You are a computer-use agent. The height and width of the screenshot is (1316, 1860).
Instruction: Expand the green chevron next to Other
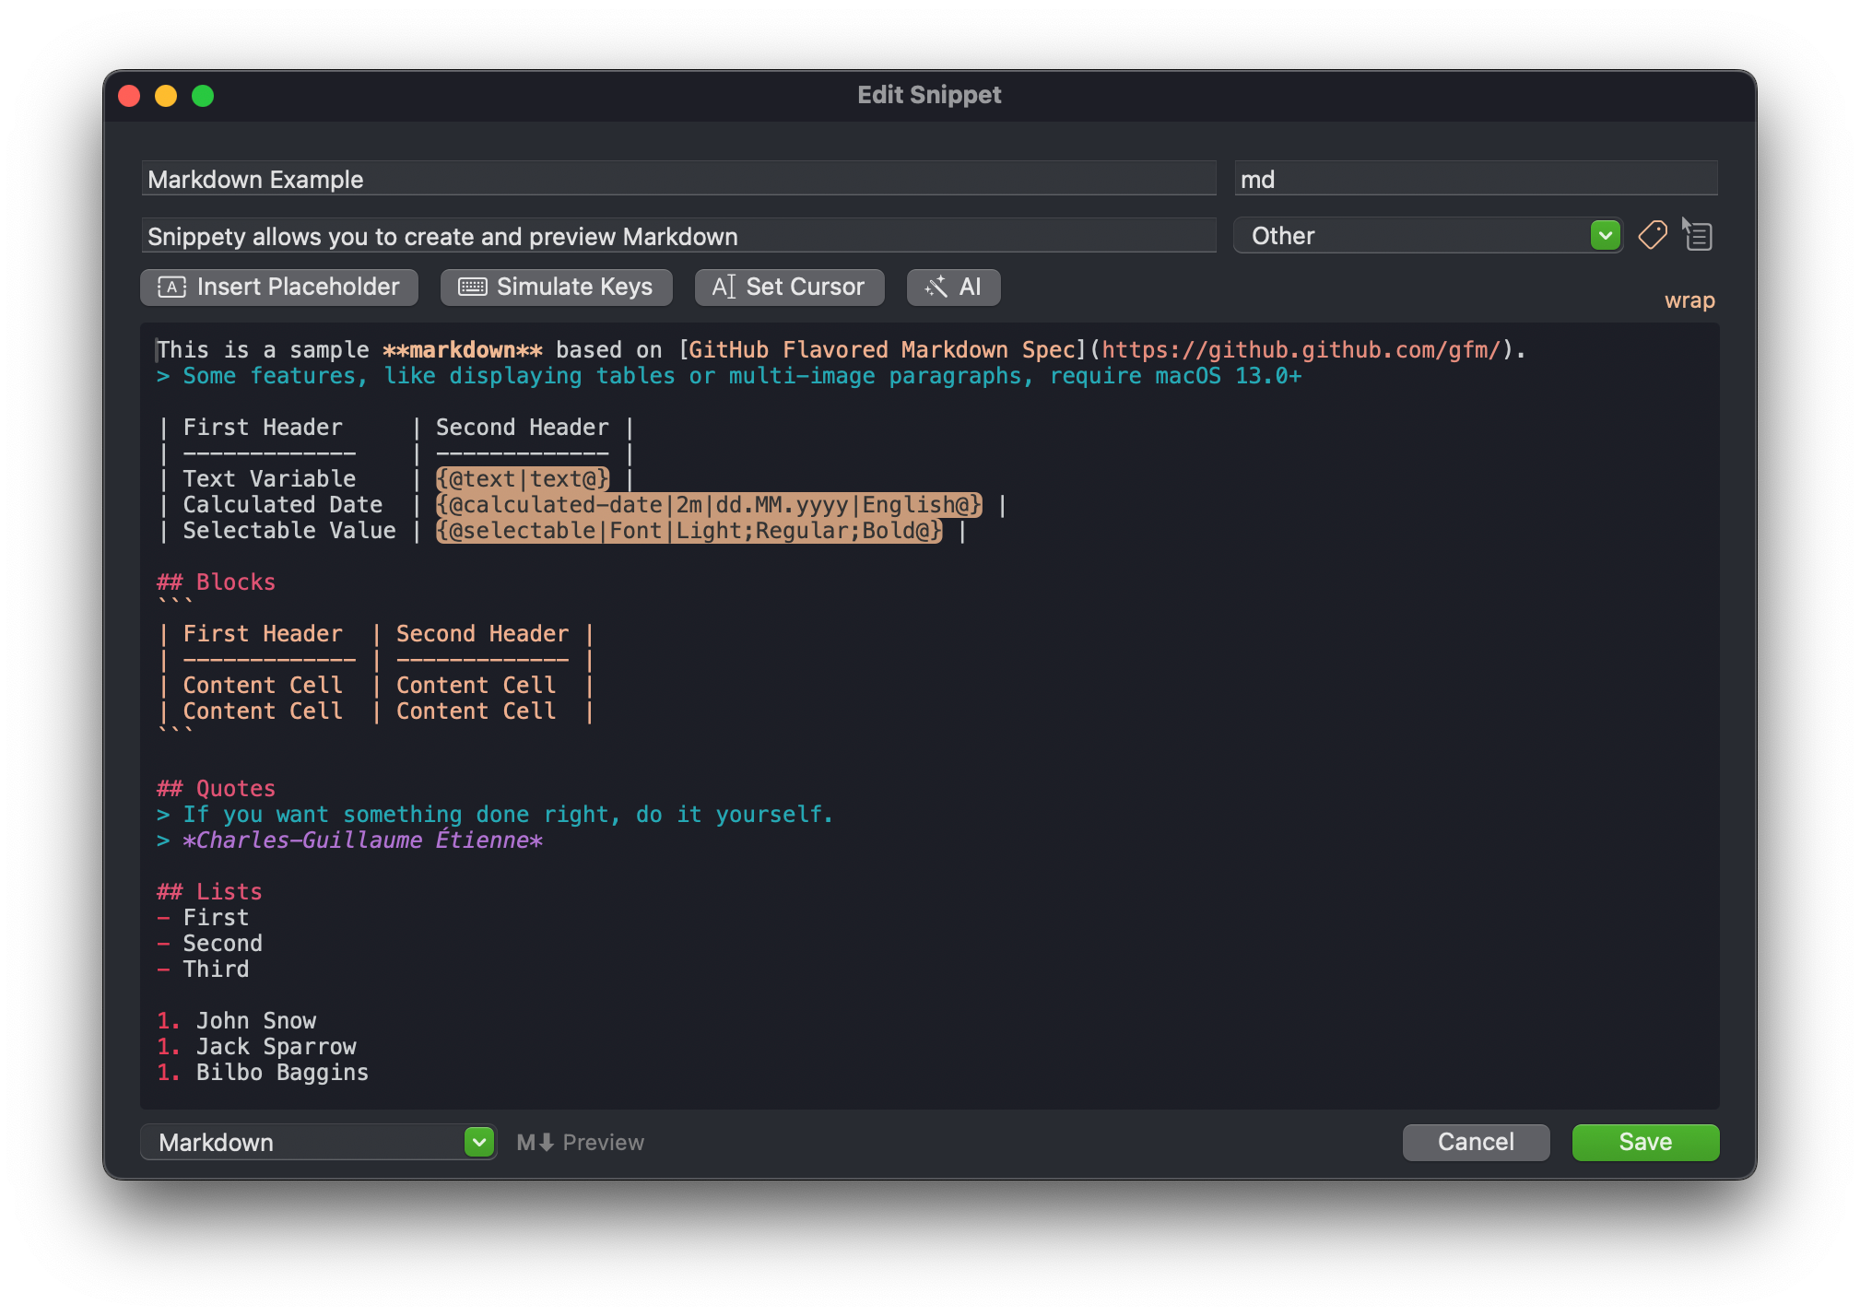click(1605, 235)
